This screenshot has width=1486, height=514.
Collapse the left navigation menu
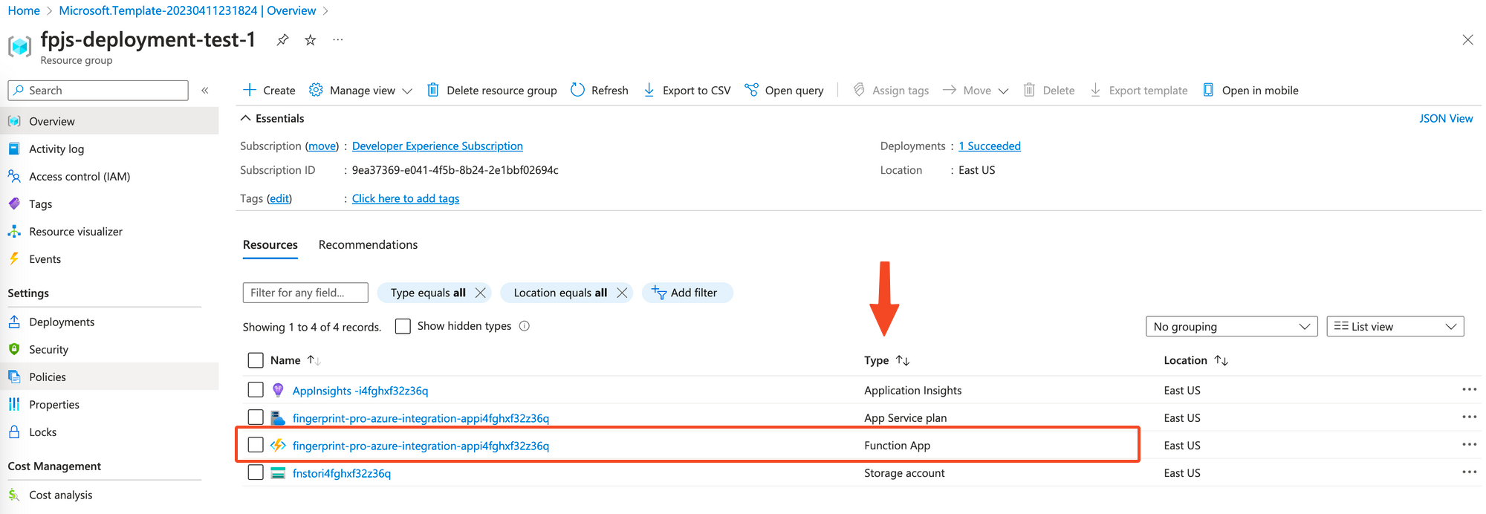[205, 90]
